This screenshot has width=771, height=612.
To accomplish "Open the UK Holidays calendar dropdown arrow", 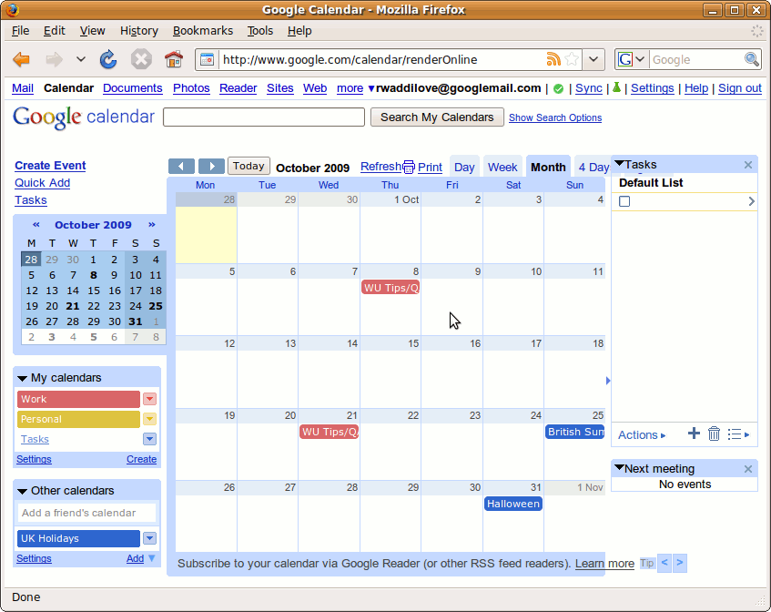I will click(149, 538).
